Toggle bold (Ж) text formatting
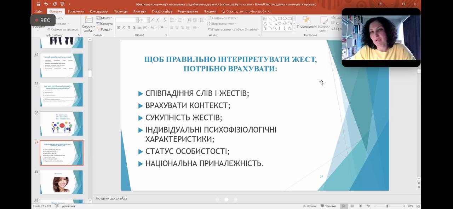453x209 pixels. (119, 28)
